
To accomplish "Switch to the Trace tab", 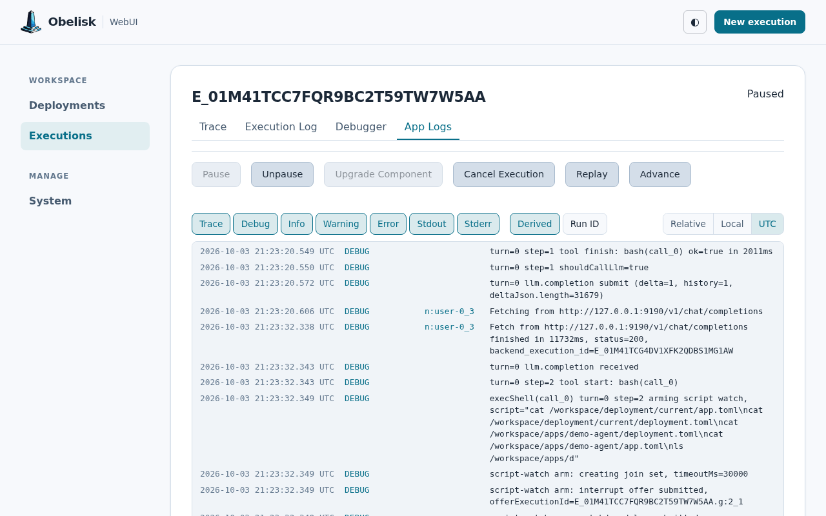I will coord(213,127).
